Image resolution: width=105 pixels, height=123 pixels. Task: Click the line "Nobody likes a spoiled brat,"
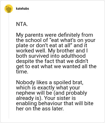coord(50,82)
